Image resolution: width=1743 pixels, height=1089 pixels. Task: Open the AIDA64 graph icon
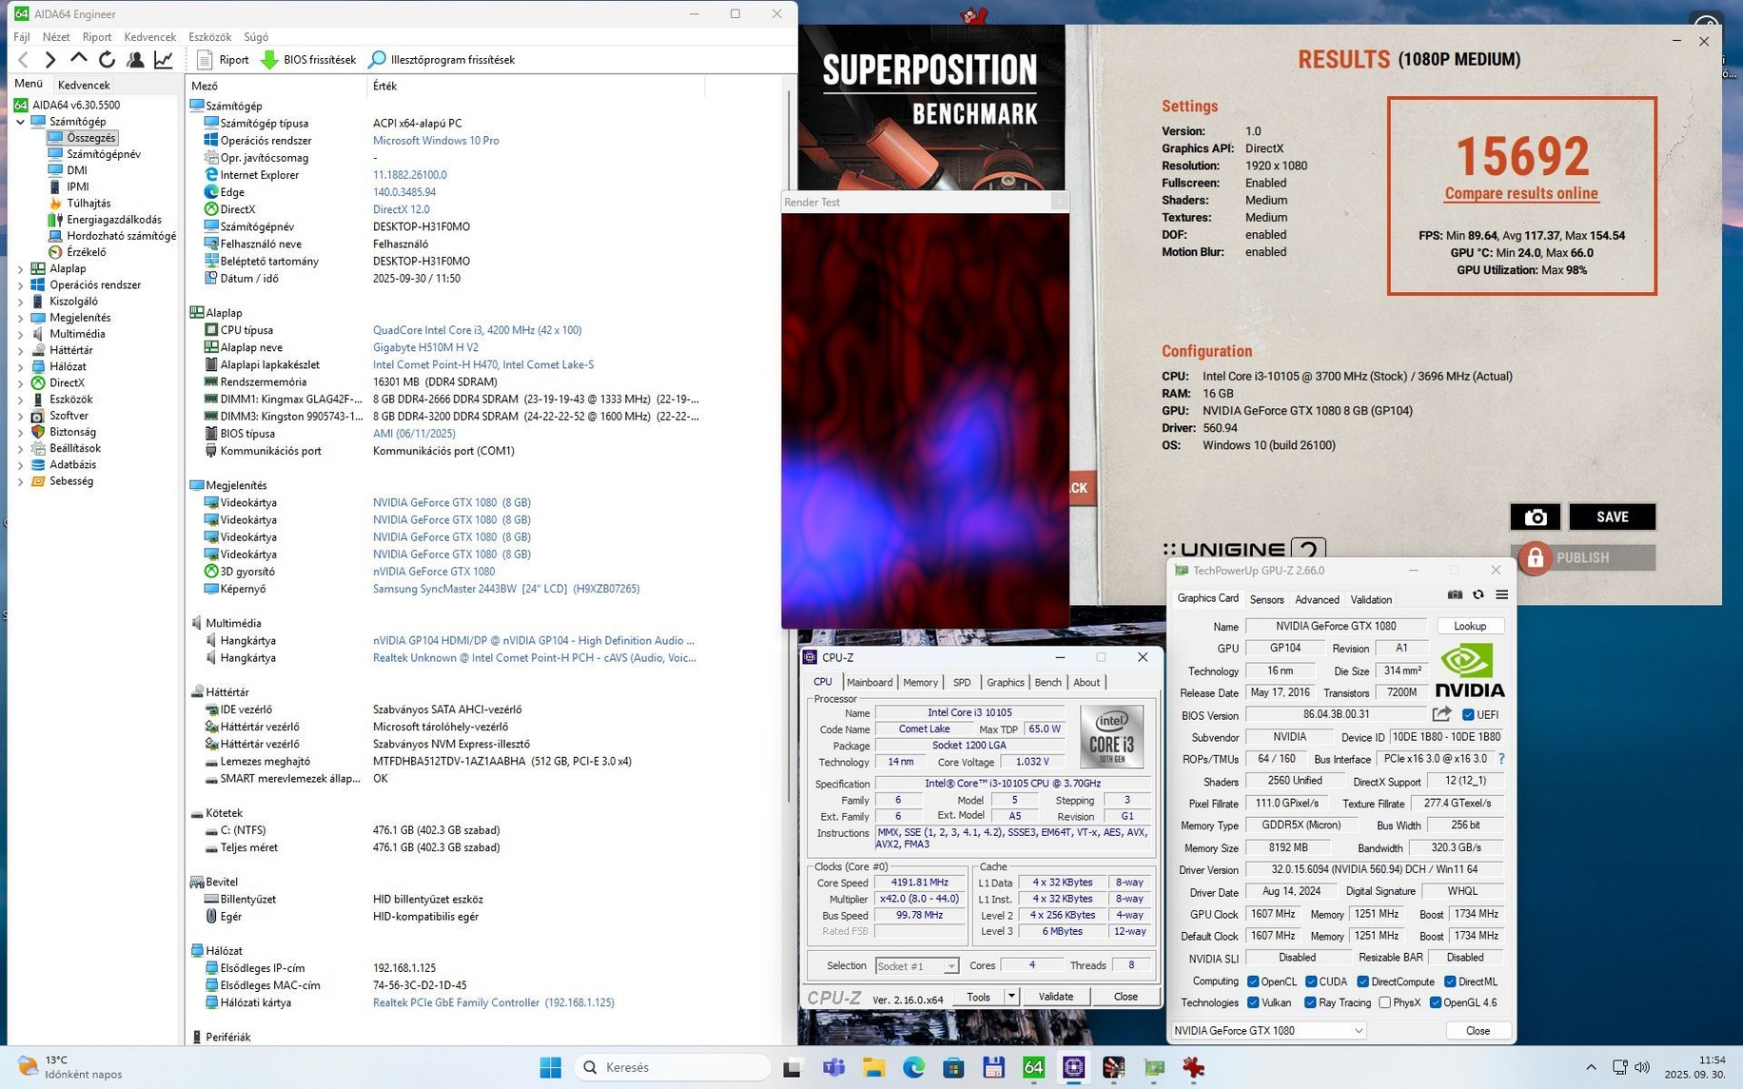tap(164, 60)
